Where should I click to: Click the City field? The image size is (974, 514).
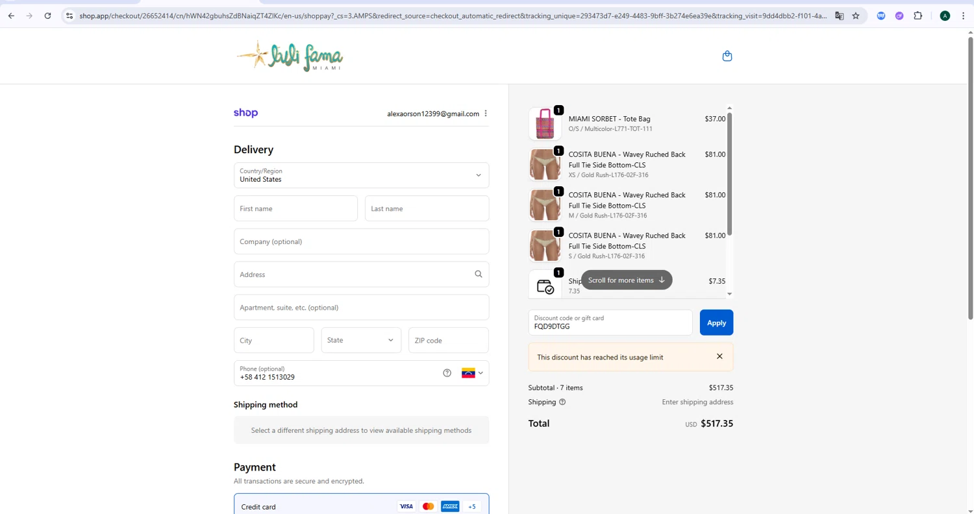click(x=273, y=340)
